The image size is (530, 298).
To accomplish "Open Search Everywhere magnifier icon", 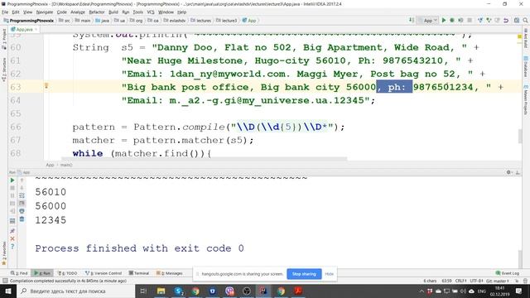I will [525, 20].
